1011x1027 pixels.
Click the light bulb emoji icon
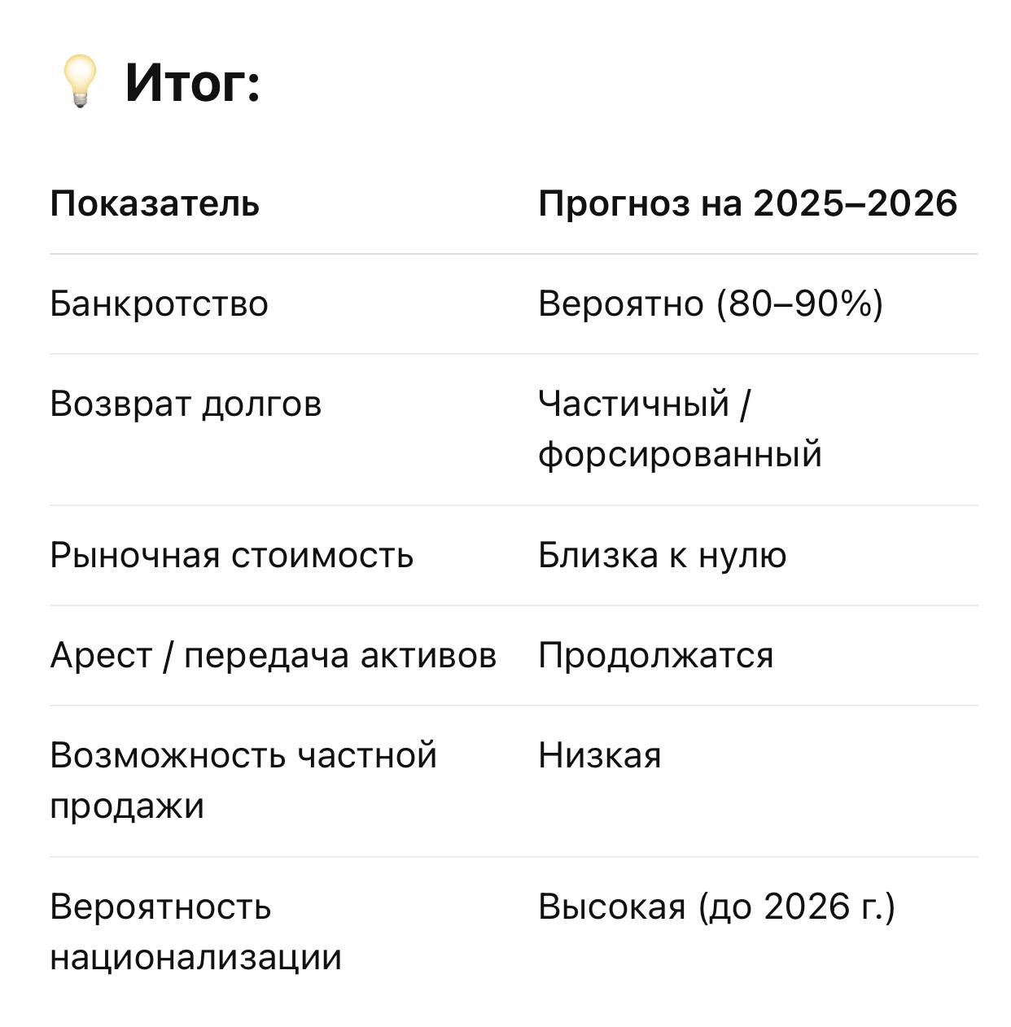(x=80, y=82)
